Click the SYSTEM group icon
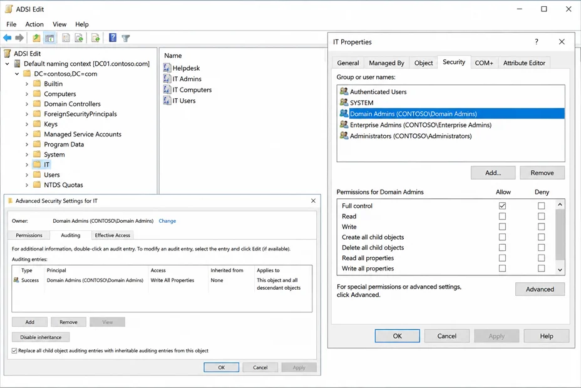This screenshot has width=581, height=388. (344, 103)
